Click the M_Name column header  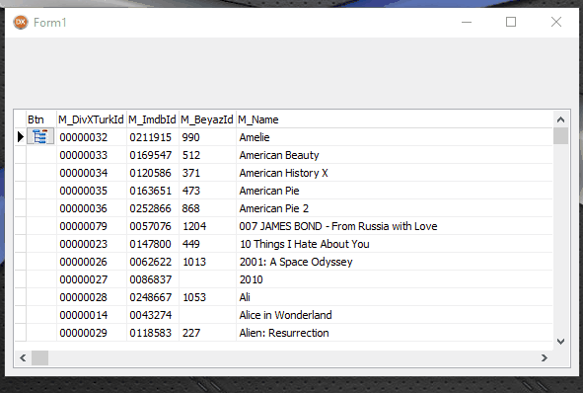click(x=395, y=119)
